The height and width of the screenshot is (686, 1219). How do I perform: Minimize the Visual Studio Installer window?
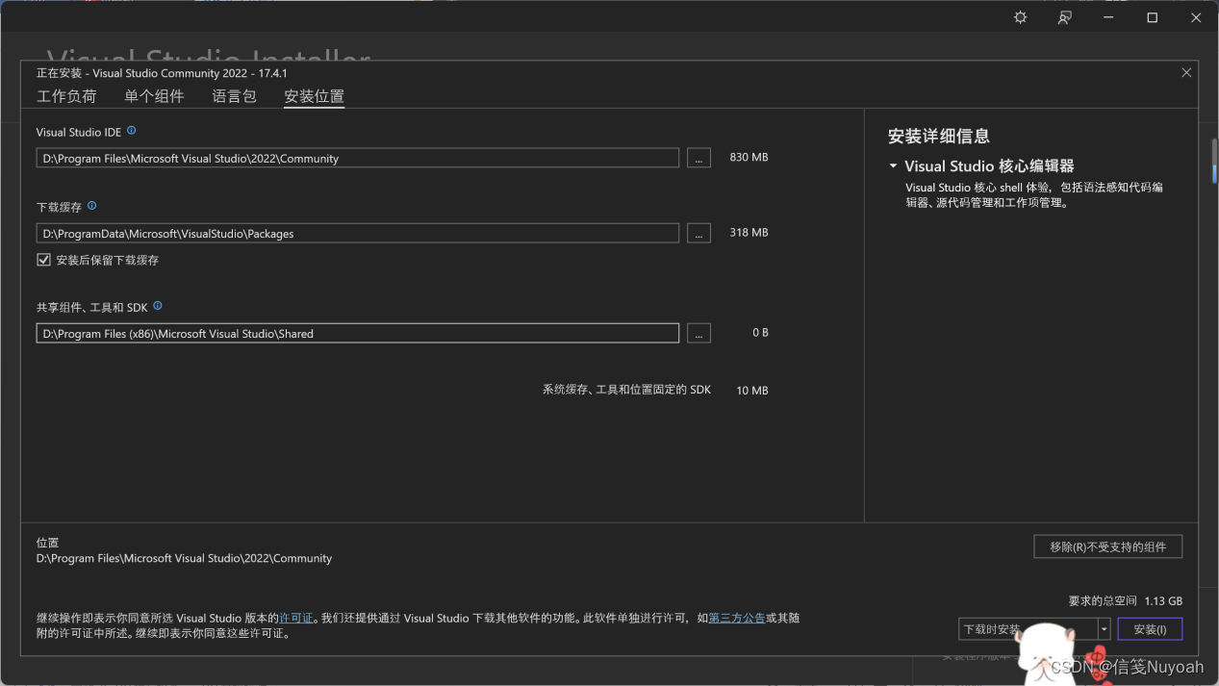pos(1108,17)
